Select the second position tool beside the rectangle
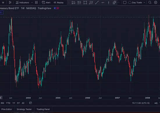160x113 pixels. tap(79, 3)
